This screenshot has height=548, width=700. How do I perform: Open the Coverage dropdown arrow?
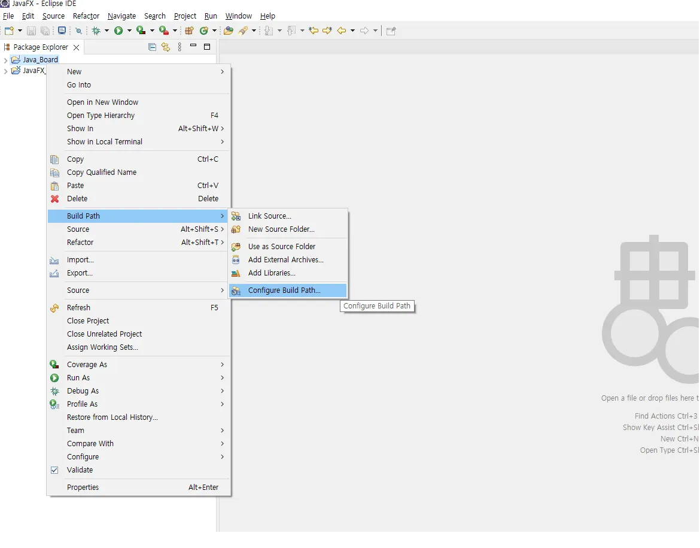pyautogui.click(x=152, y=31)
